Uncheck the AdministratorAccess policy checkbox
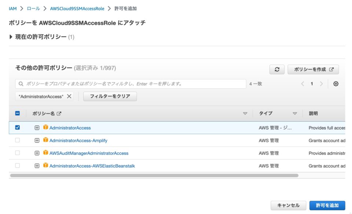Image resolution: width=352 pixels, height=214 pixels. click(x=17, y=128)
